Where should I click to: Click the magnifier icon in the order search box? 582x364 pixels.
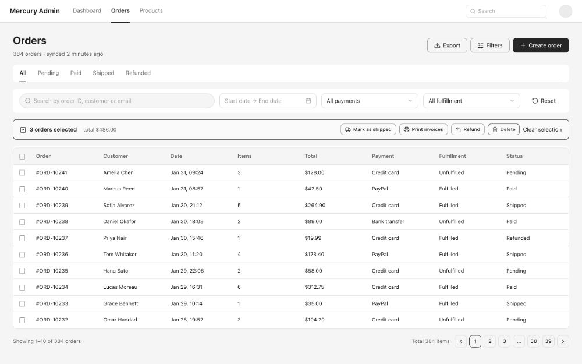point(28,101)
